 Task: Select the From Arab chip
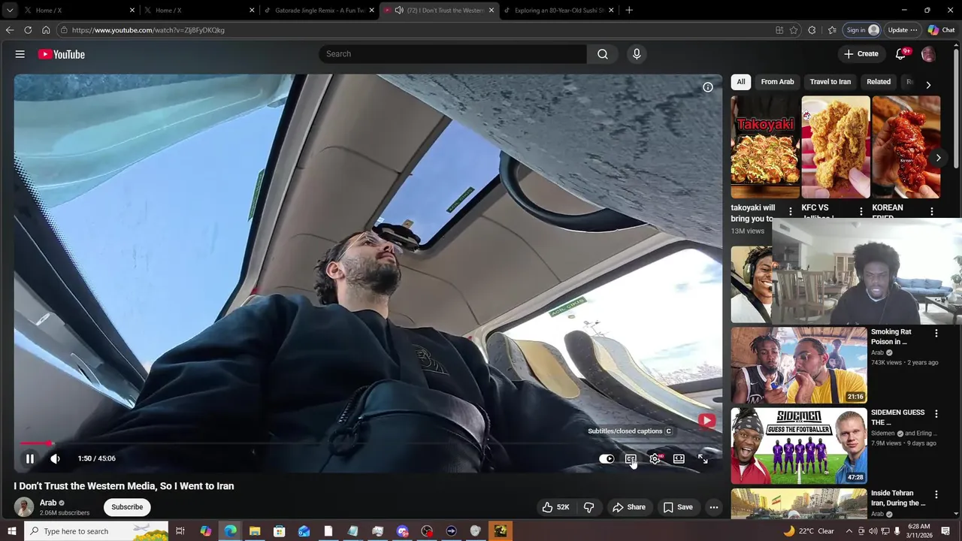click(x=777, y=82)
